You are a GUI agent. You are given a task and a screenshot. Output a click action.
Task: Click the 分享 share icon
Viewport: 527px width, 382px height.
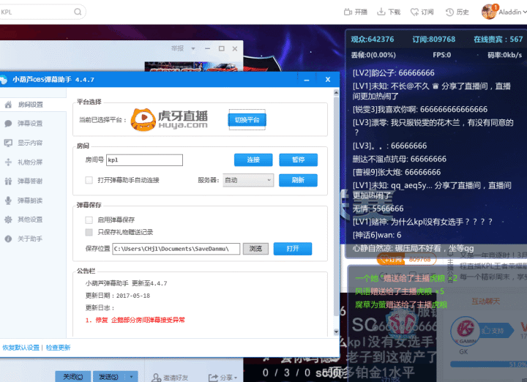click(213, 378)
